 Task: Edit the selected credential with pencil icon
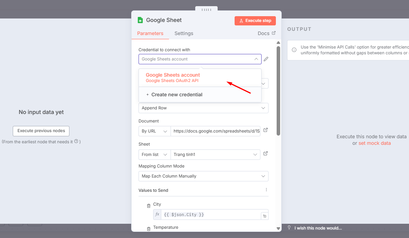(266, 59)
